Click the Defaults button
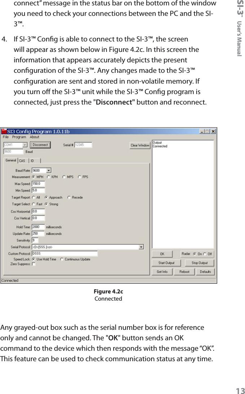This screenshot has height=394, width=245. [205, 272]
